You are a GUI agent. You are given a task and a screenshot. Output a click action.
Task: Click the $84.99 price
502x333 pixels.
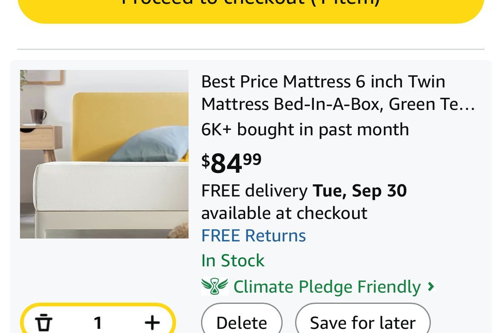tap(231, 163)
